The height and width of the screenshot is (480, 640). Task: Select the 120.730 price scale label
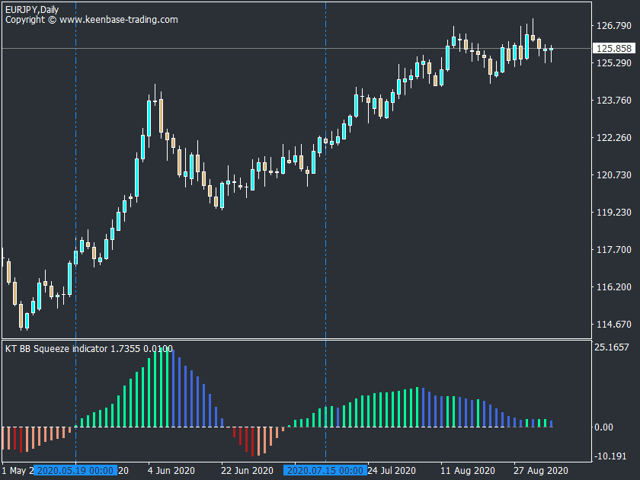pos(614,175)
